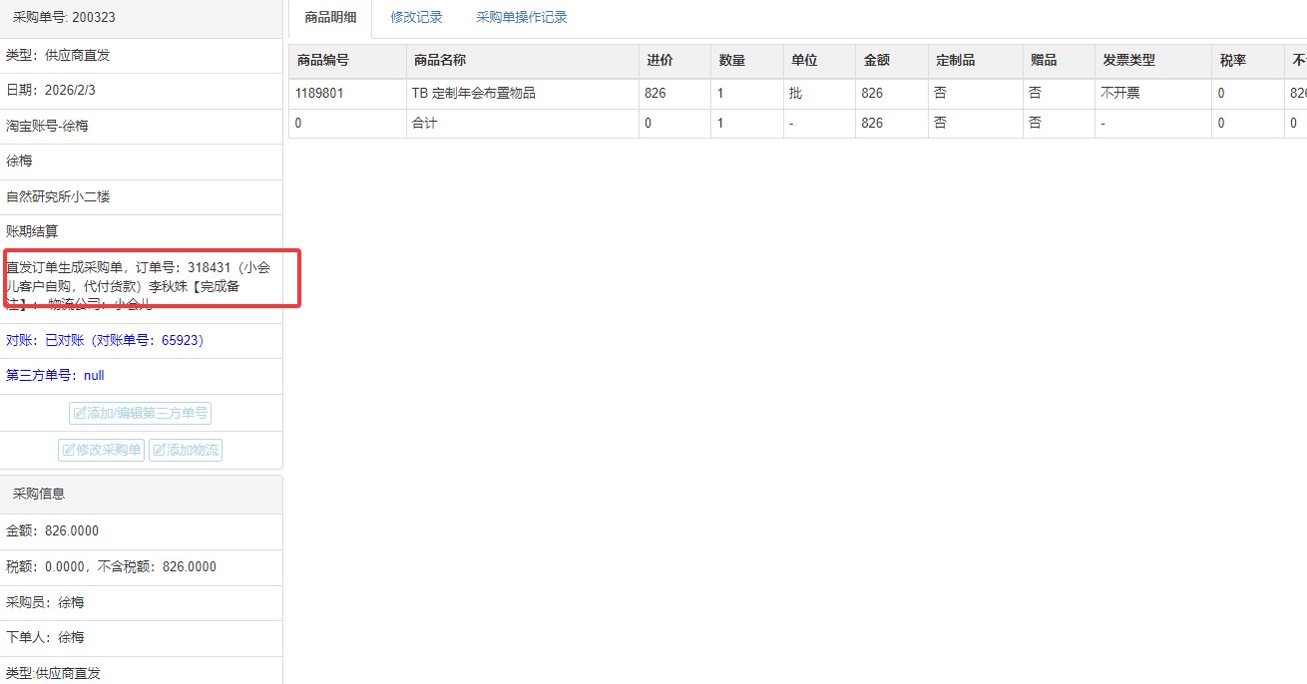Open the 对账单号 65923 reconciliation link

tap(105, 340)
